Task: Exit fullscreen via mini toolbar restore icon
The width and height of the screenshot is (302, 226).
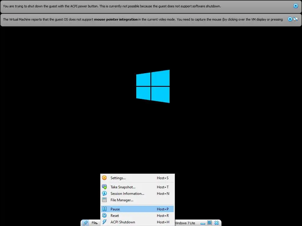Action: click(210, 222)
